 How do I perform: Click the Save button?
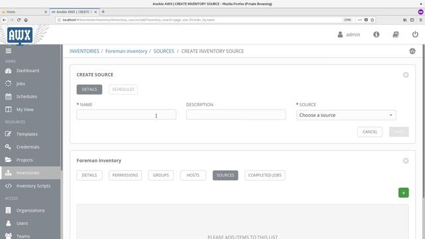click(398, 131)
